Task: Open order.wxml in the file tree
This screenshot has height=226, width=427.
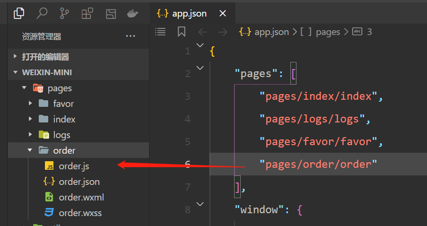Action: click(x=81, y=197)
